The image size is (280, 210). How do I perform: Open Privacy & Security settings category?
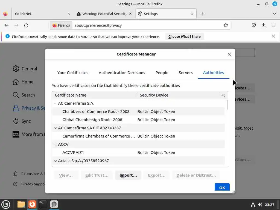29,108
